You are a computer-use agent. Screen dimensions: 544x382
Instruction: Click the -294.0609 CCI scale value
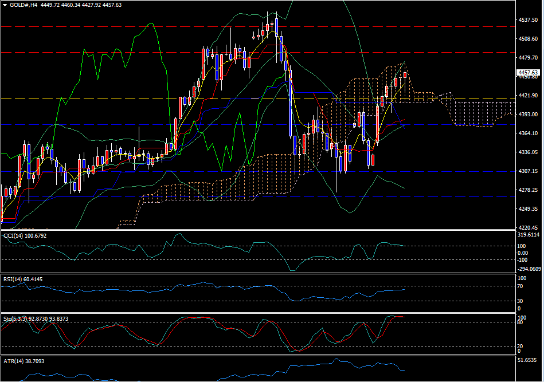click(528, 269)
